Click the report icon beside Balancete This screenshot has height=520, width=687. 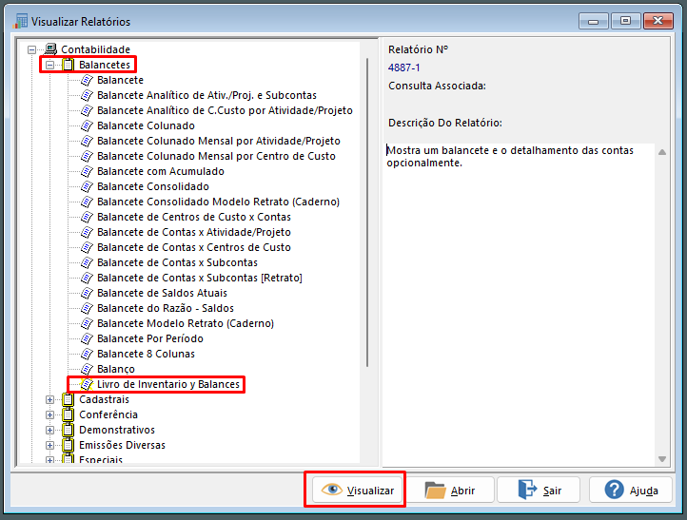(x=88, y=80)
